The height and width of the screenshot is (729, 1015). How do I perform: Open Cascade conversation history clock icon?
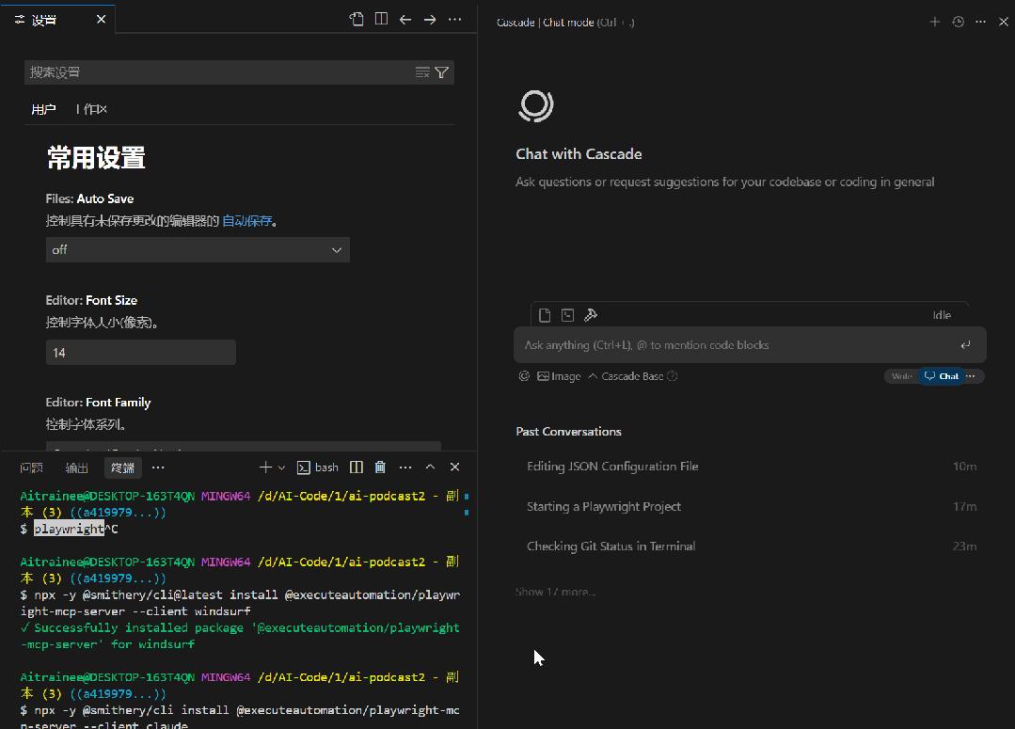click(x=958, y=22)
